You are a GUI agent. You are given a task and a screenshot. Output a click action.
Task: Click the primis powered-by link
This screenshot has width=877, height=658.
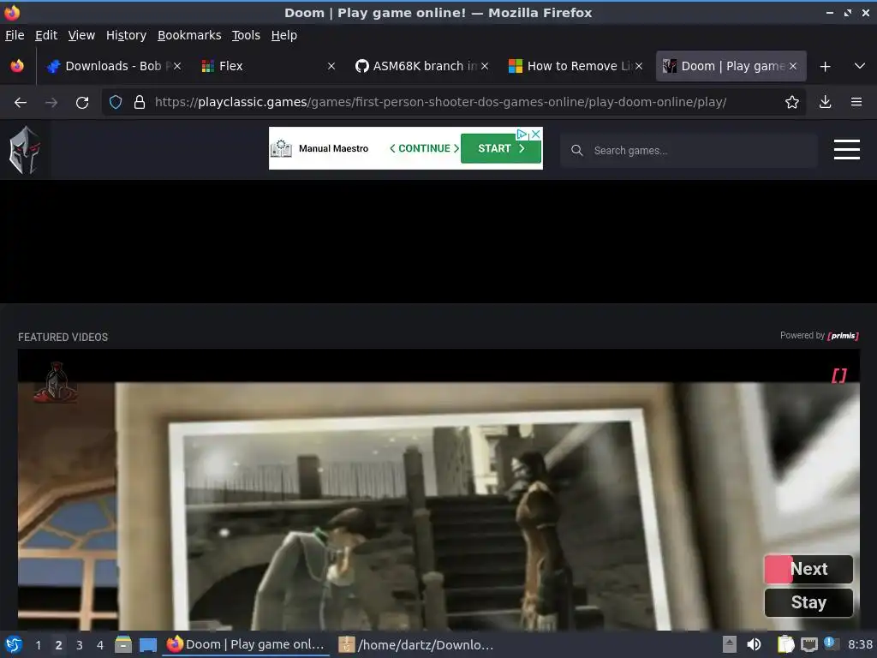click(844, 336)
